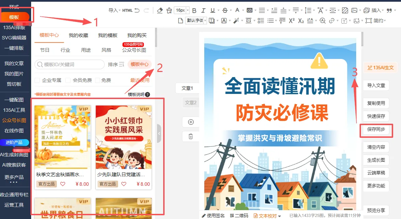Open the 公众号长图 category tab

134,50
